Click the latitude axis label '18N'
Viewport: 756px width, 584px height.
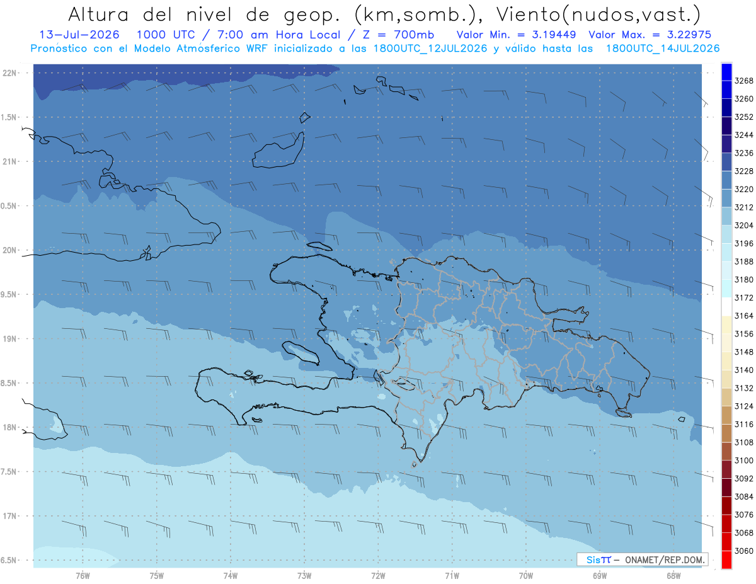9,427
